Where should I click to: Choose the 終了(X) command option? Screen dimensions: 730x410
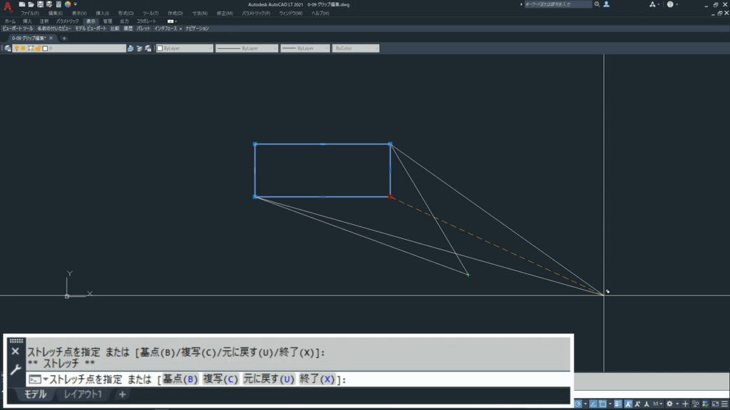(317, 379)
